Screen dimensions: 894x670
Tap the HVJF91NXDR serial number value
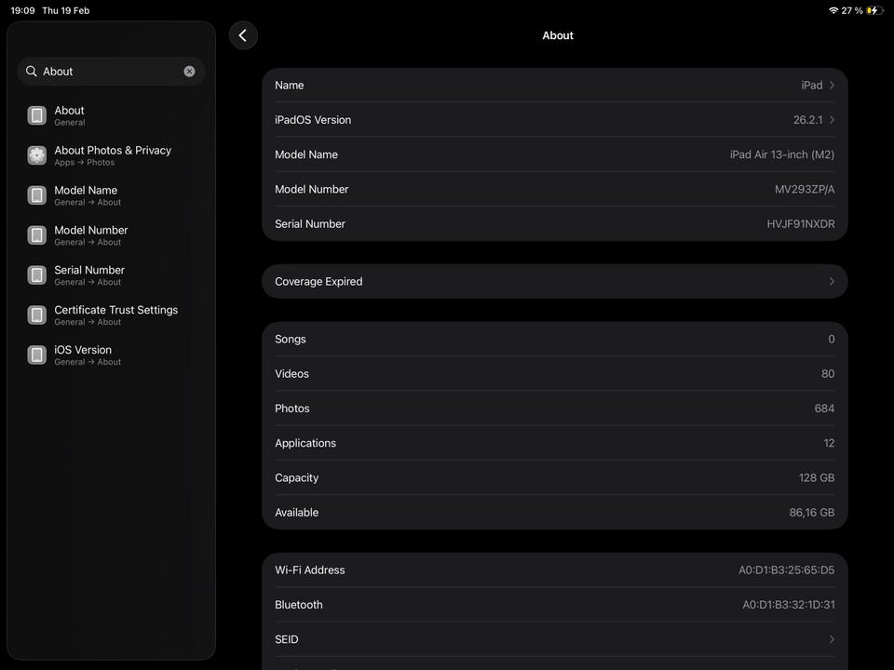[x=801, y=224]
